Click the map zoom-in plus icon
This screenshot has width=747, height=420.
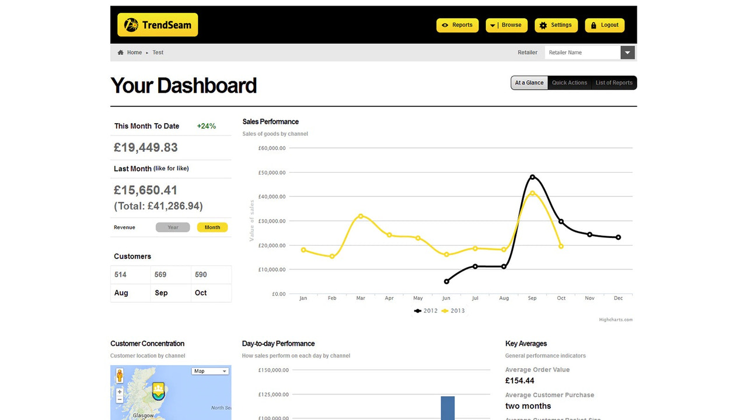[119, 391]
